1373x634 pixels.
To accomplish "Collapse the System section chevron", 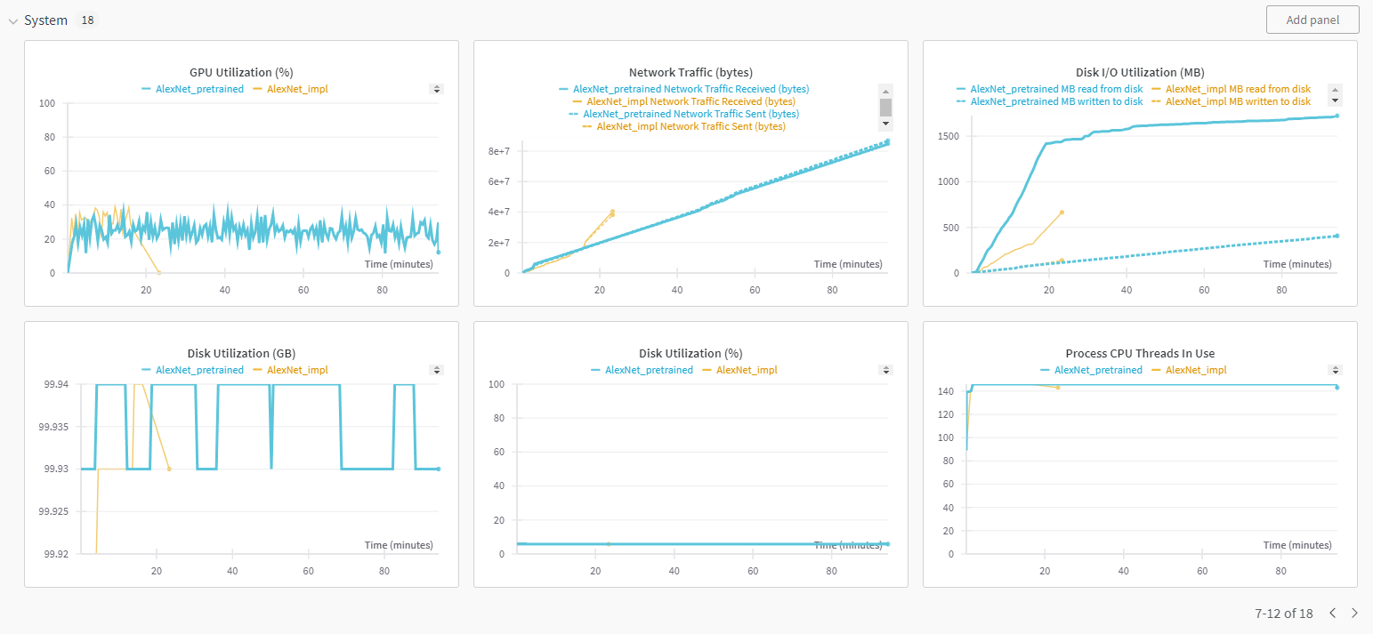I will [x=13, y=20].
